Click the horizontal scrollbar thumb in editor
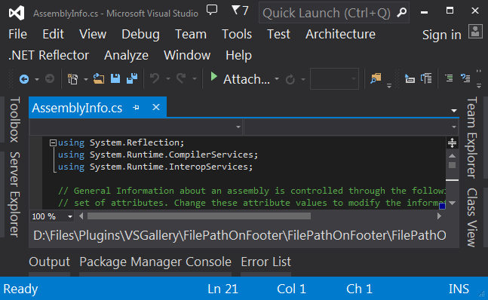 tap(199, 216)
